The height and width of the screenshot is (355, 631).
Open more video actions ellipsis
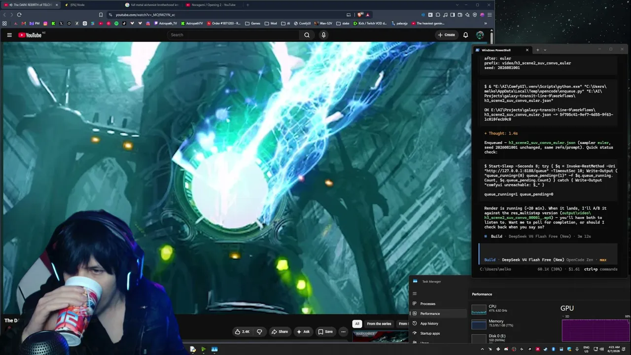343,332
